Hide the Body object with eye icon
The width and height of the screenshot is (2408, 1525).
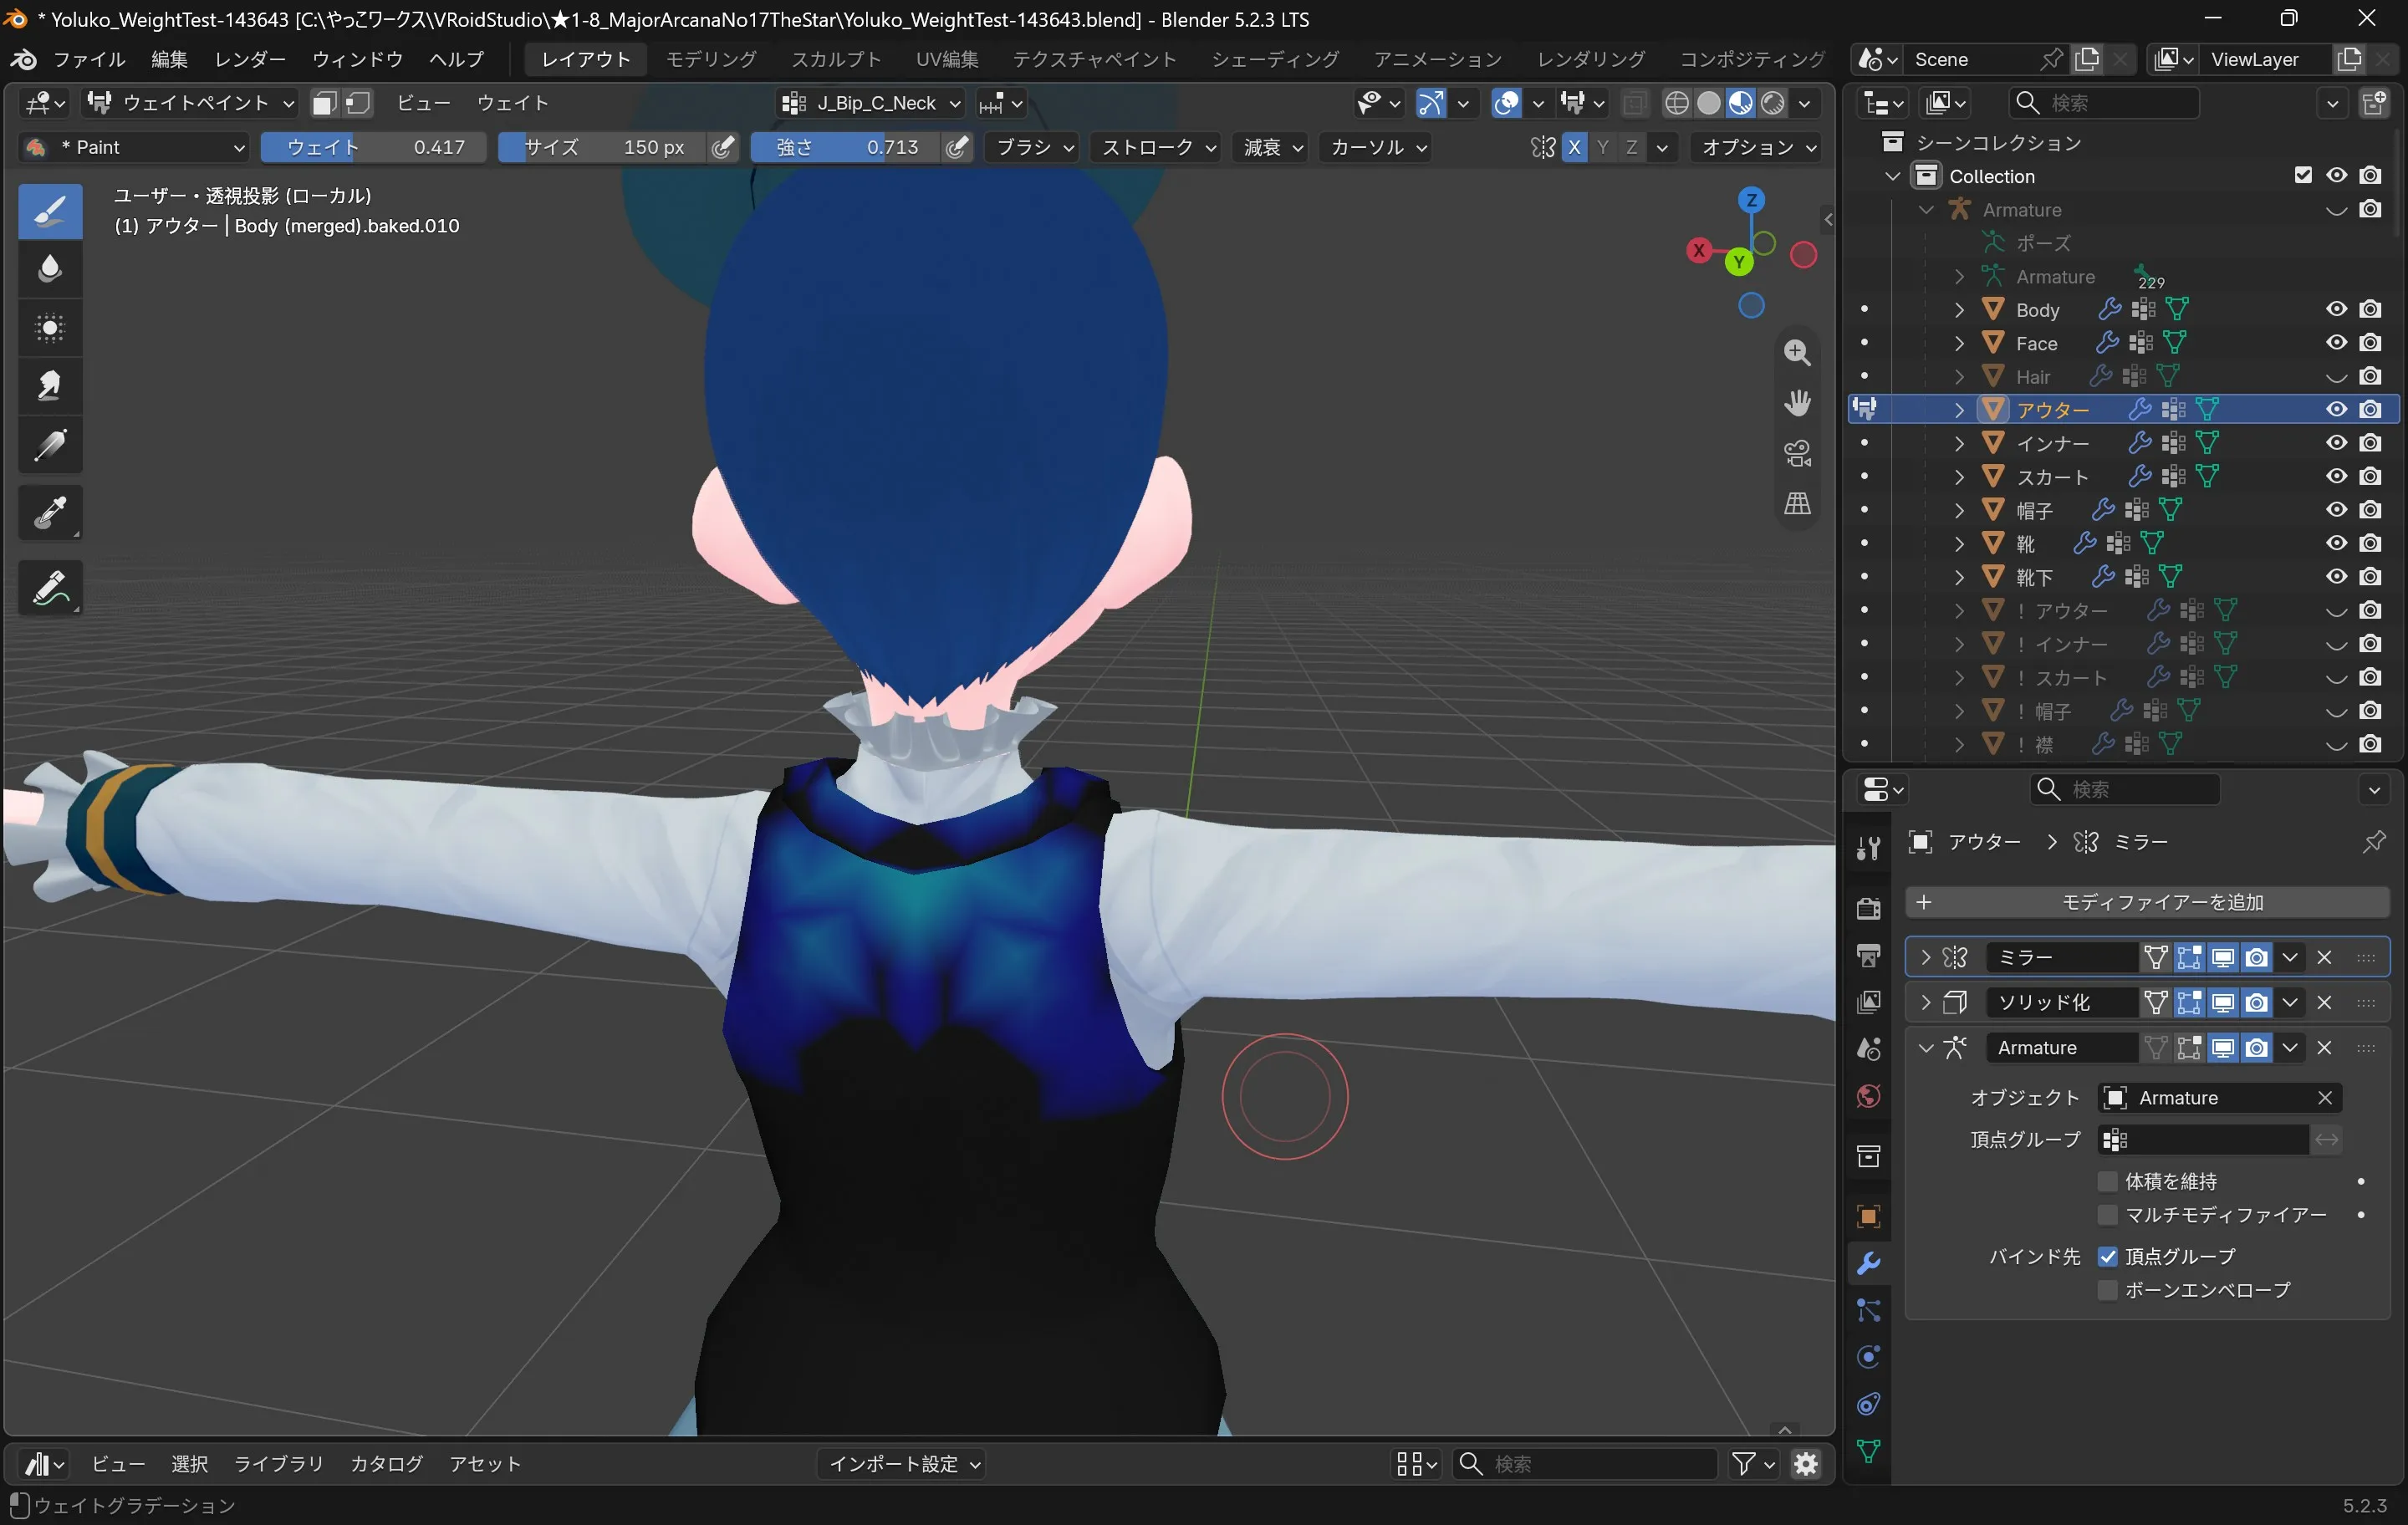point(2336,309)
